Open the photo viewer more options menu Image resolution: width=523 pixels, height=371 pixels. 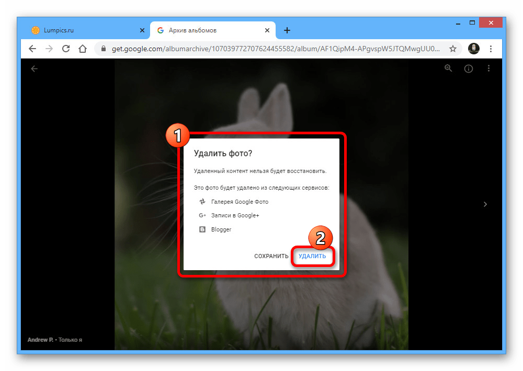pos(488,68)
